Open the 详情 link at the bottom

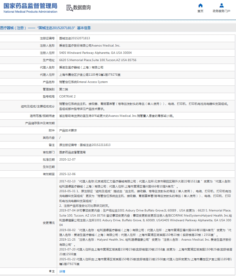click(62, 271)
